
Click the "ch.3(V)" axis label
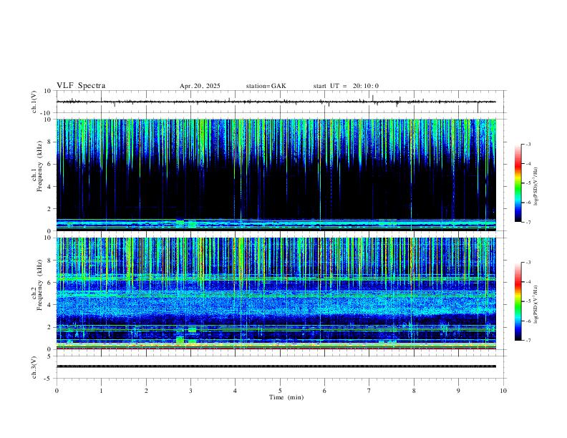click(34, 367)
